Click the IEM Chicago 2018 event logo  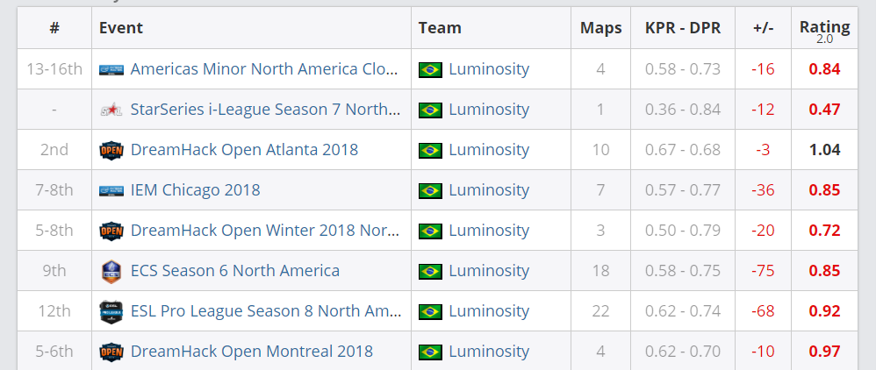tap(111, 190)
